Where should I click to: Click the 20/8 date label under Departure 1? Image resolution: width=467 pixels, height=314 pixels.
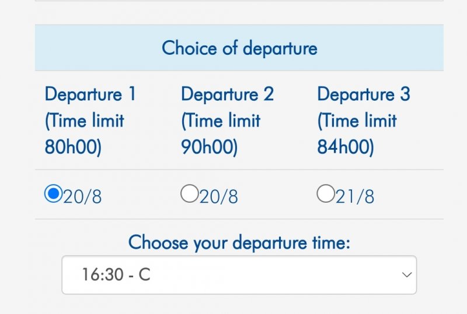click(x=82, y=197)
